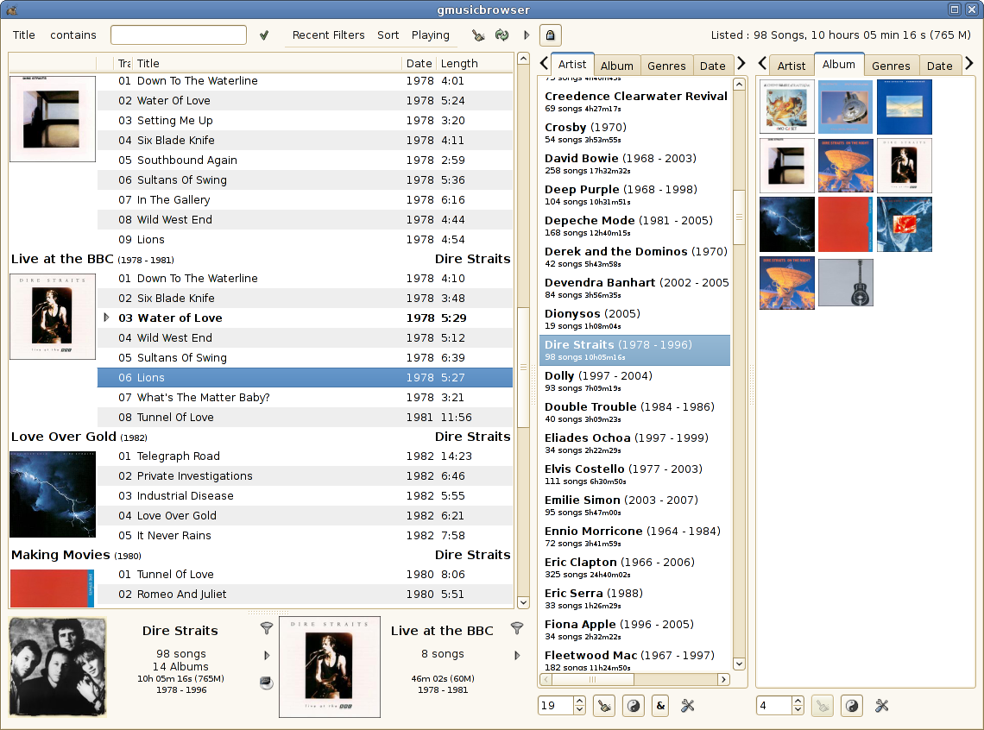The height and width of the screenshot is (730, 984).
Task: Click the Playing button in the toolbar
Action: coord(430,35)
